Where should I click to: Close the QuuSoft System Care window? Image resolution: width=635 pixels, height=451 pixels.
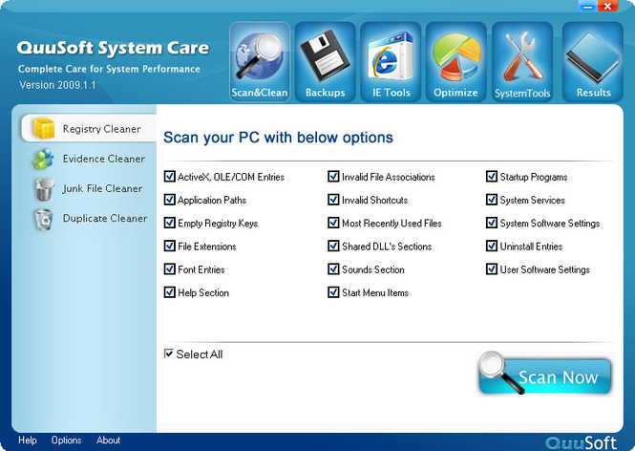[x=607, y=6]
